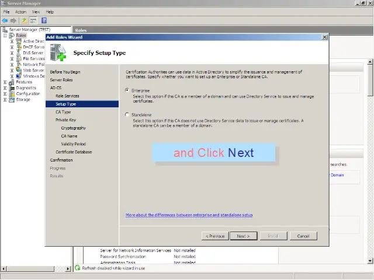Select the Enterprise radio option
Image resolution: width=374 pixels, height=280 pixels.
click(x=127, y=90)
